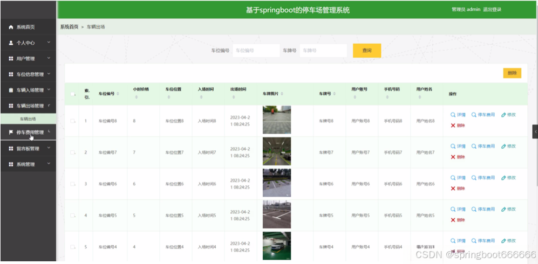The height and width of the screenshot is (264, 538).
Task: Click the 详情 magnifier icon in row 1
Action: click(x=453, y=115)
